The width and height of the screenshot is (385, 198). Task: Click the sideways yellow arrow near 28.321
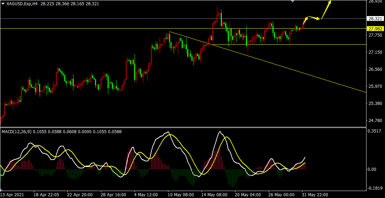pos(314,18)
